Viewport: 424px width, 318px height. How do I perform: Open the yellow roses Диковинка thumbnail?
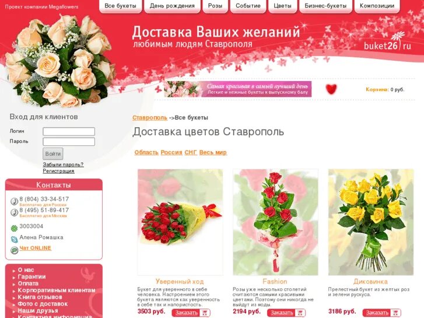371,222
